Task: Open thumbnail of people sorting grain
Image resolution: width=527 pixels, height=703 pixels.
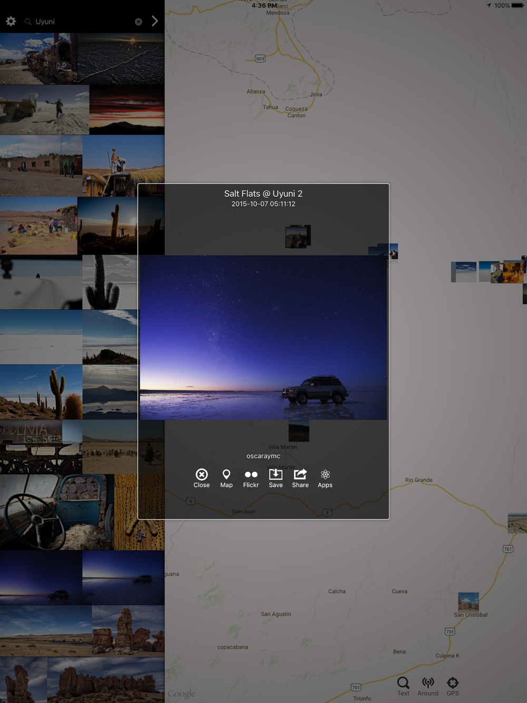Action: coord(38,226)
